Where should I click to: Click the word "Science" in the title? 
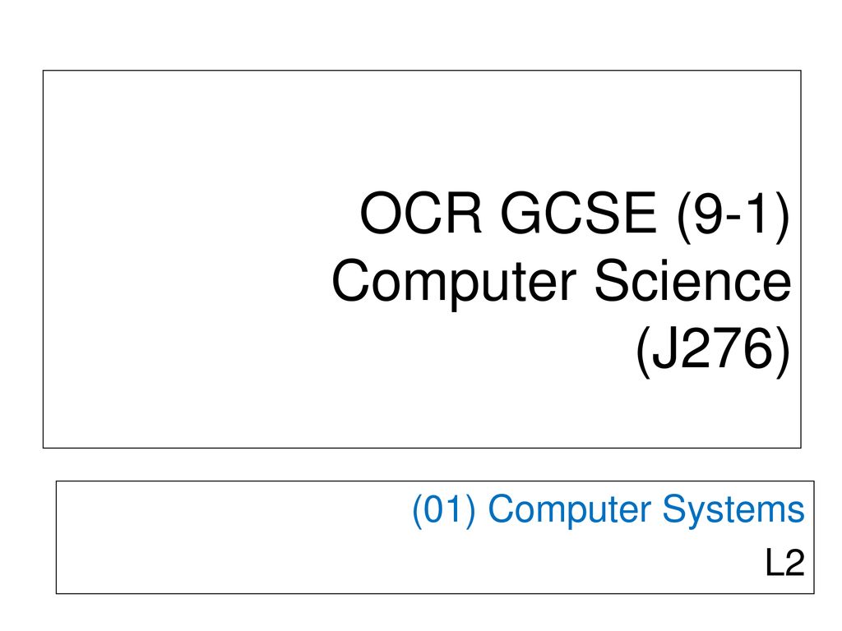click(693, 281)
